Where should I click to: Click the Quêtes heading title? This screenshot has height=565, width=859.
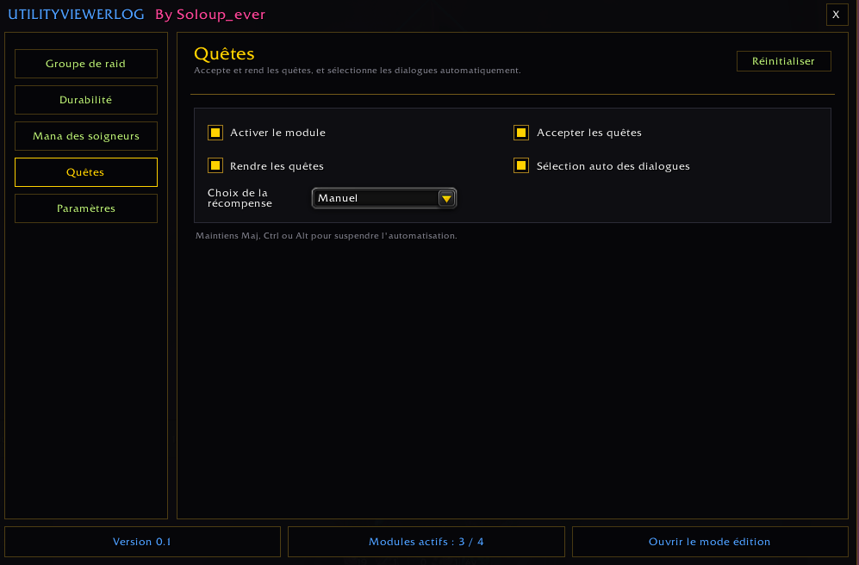tap(224, 54)
